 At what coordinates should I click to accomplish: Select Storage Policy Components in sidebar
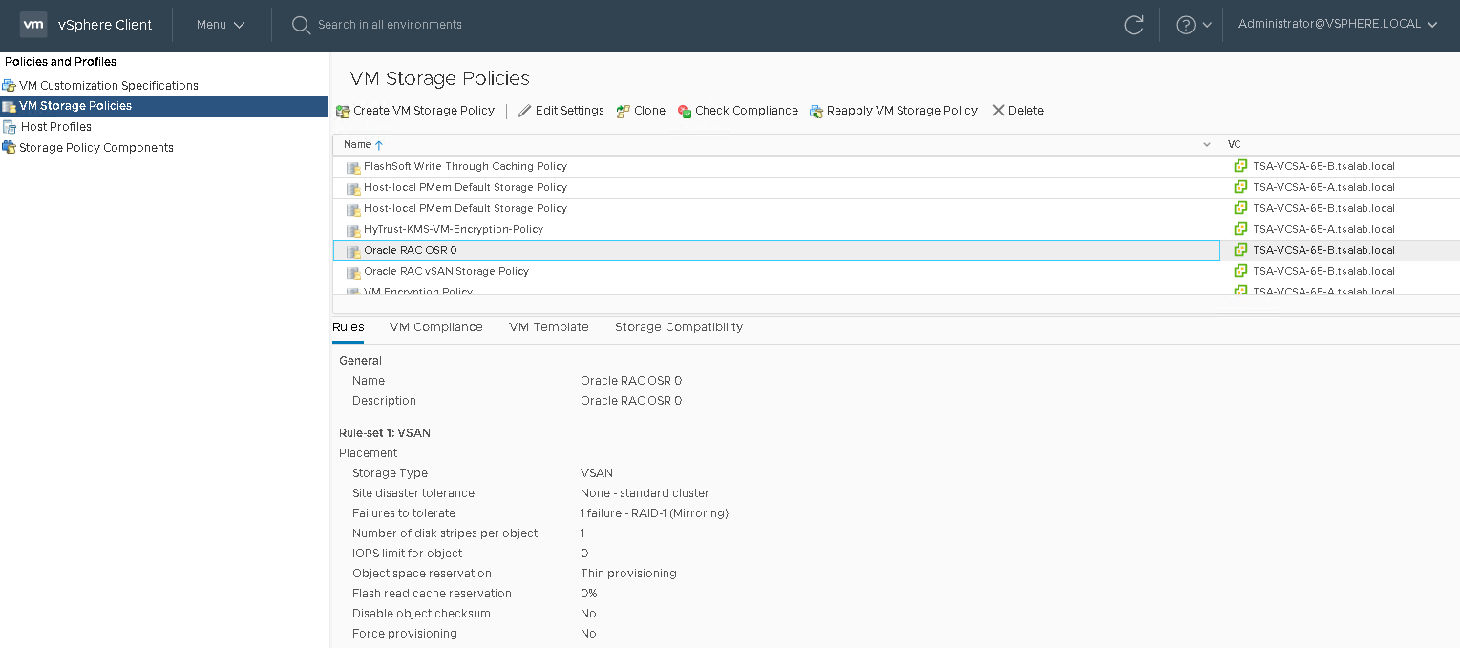[x=95, y=148]
